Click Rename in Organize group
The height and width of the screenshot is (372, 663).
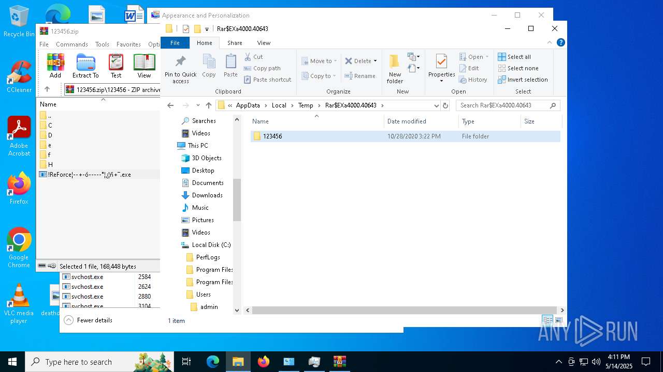click(x=361, y=76)
